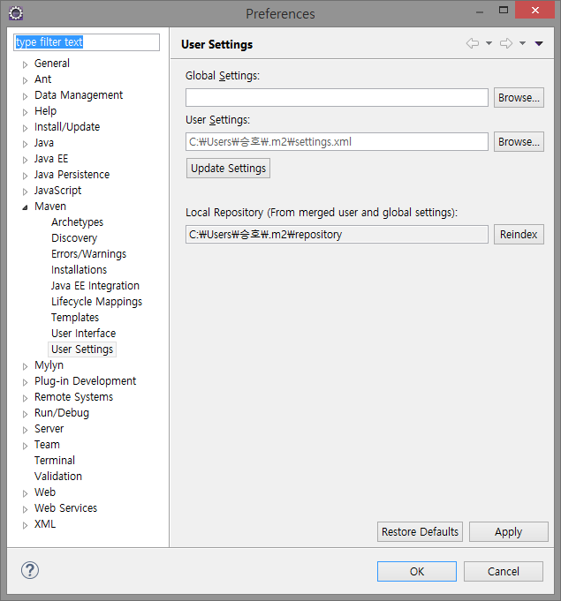Expand the Team tree node

tap(25, 447)
